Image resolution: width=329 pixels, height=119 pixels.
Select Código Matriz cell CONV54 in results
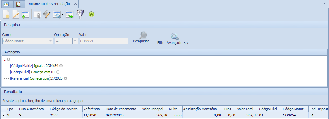point(295,115)
